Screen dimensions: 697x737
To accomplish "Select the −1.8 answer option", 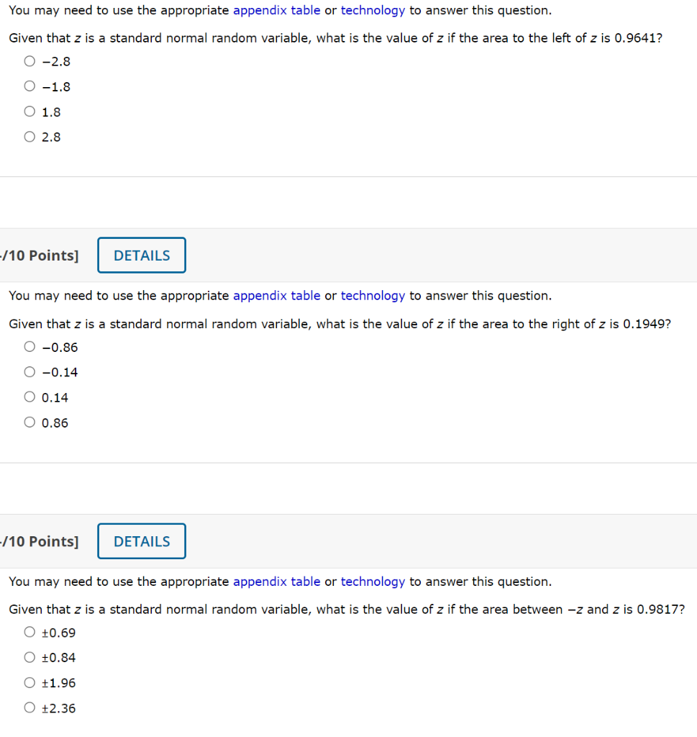I will 29,86.
